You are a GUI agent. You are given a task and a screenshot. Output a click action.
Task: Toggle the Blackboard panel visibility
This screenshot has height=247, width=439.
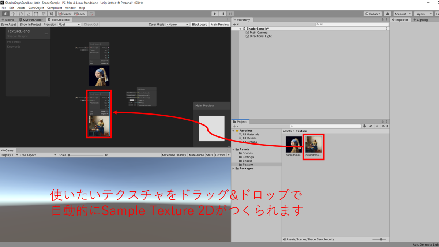pyautogui.click(x=199, y=24)
